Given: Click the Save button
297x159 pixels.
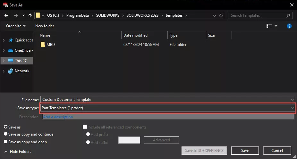Looking at the screenshot, I should click(x=245, y=151).
